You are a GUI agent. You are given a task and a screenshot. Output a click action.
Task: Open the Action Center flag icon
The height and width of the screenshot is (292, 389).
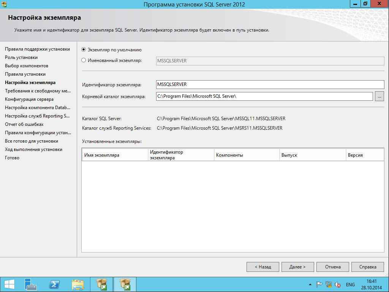pos(319,284)
